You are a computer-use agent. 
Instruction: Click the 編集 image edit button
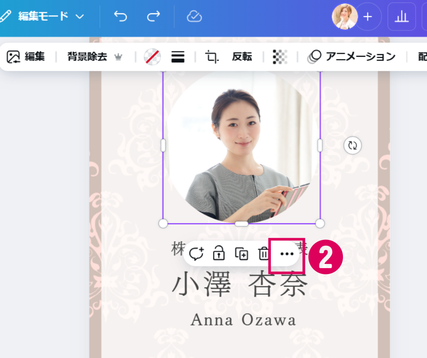point(26,57)
